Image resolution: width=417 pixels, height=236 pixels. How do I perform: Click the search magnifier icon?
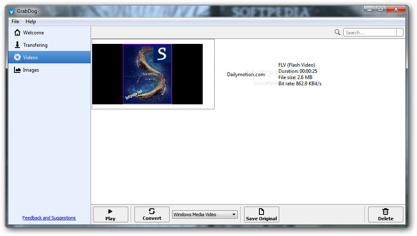tap(337, 32)
